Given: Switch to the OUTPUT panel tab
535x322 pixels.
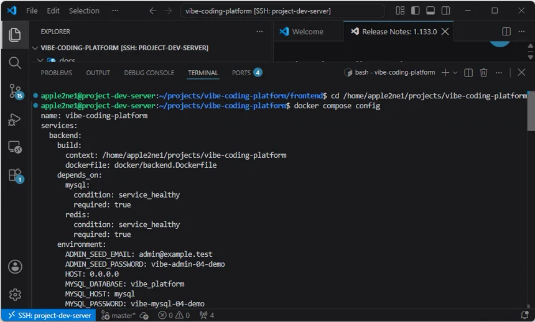Looking at the screenshot, I should (98, 73).
